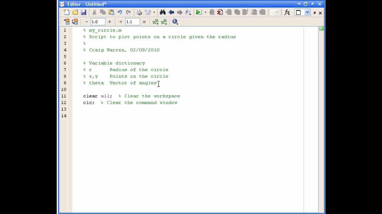Divide value with the ÷ button
Image resolution: width=382 pixels, height=214 pixels.
click(x=121, y=21)
